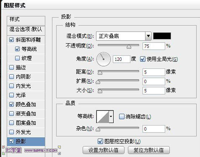
Task: Select the 投影 style label
Action: coord(21,141)
